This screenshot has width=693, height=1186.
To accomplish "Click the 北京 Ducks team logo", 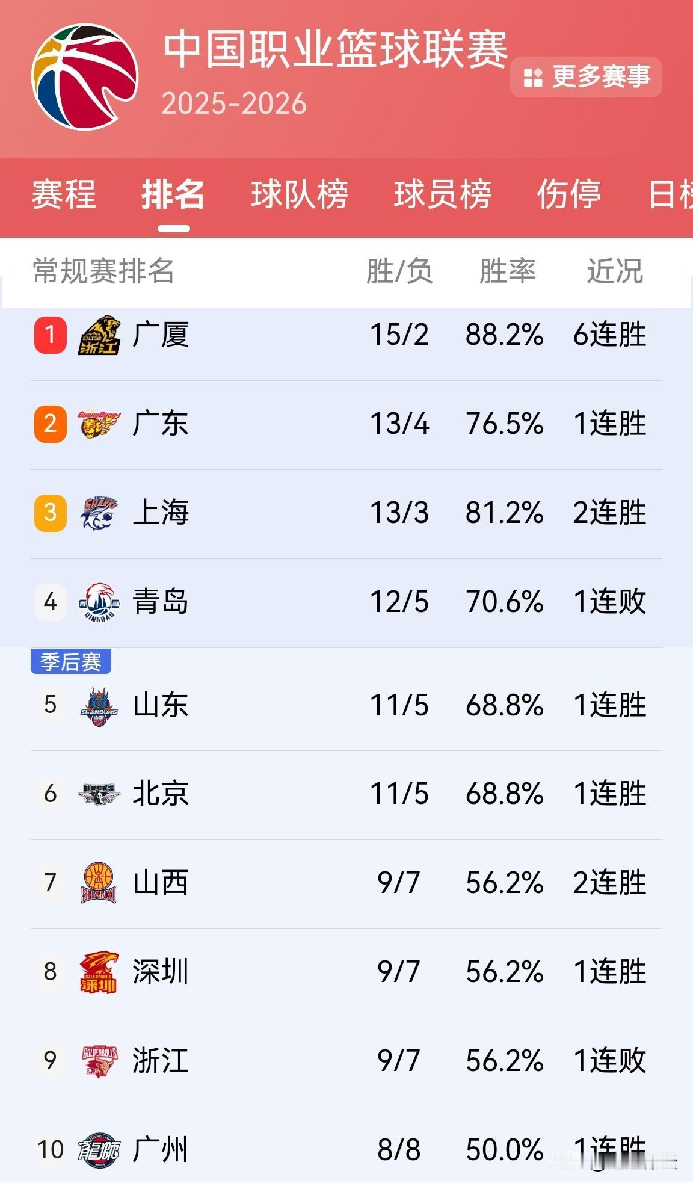I will (x=98, y=794).
